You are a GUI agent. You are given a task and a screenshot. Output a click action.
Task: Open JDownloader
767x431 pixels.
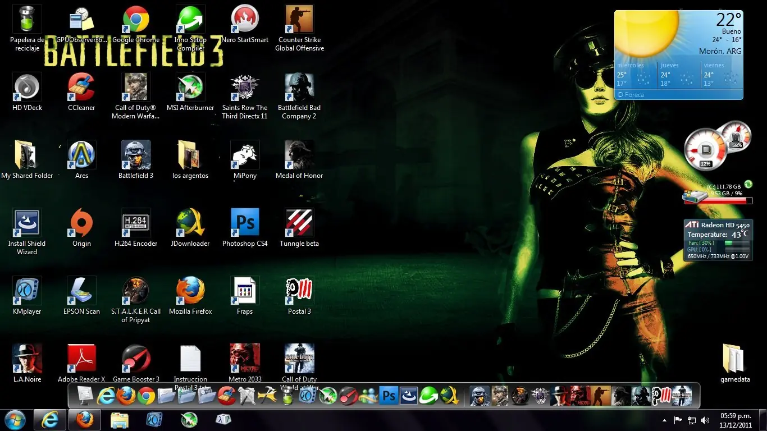click(x=190, y=222)
